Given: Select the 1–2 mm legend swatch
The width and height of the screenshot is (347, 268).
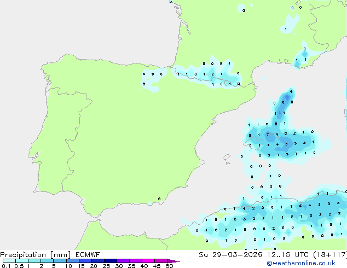Looking at the screenshot, I should [34, 261].
